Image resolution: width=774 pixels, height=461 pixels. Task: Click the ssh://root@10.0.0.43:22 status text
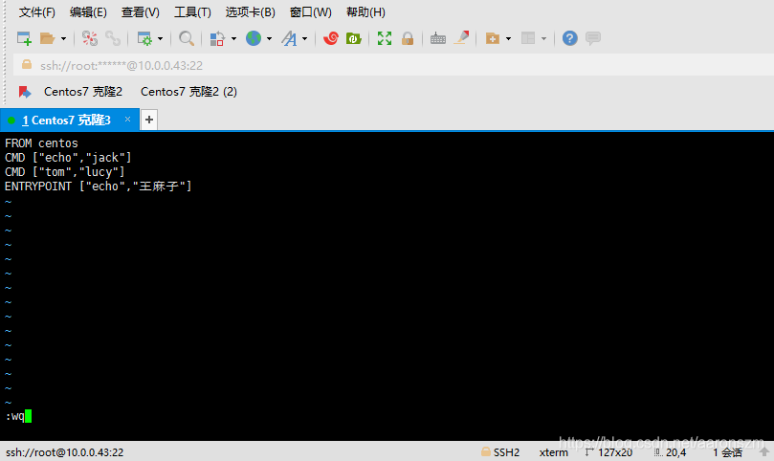point(65,452)
